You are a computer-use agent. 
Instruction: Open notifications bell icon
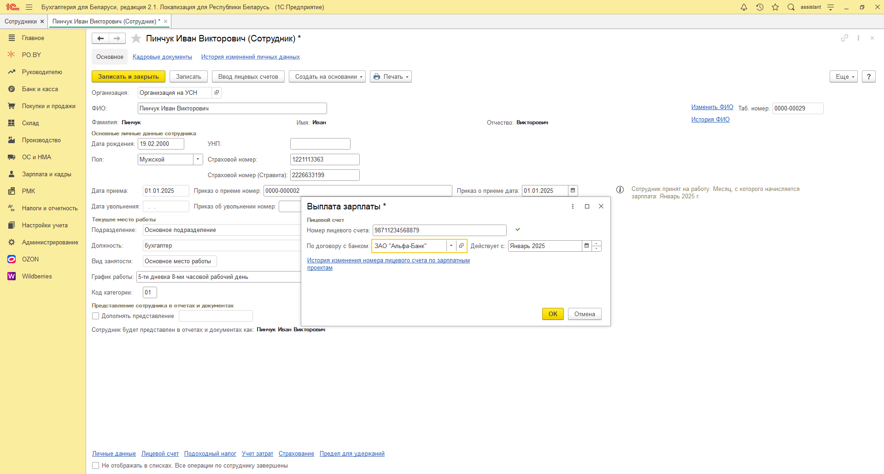point(744,7)
